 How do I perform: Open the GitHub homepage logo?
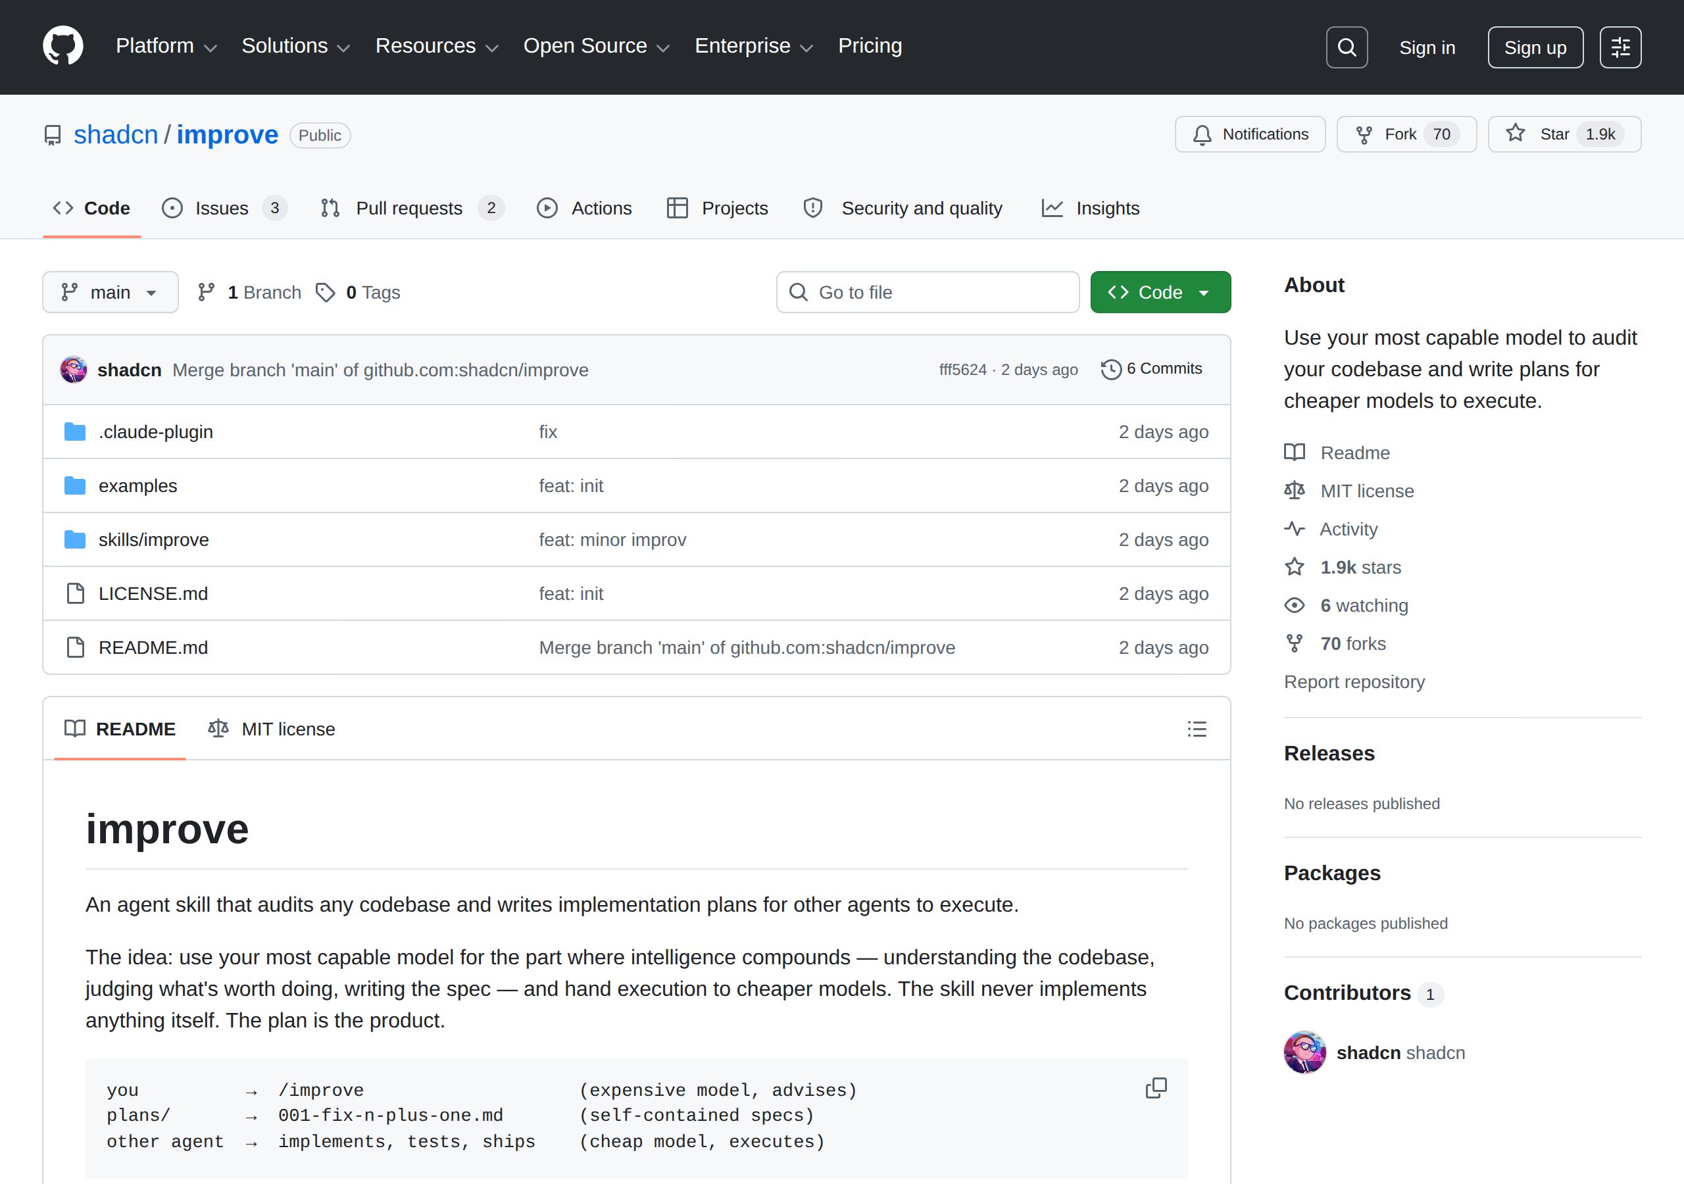click(63, 46)
